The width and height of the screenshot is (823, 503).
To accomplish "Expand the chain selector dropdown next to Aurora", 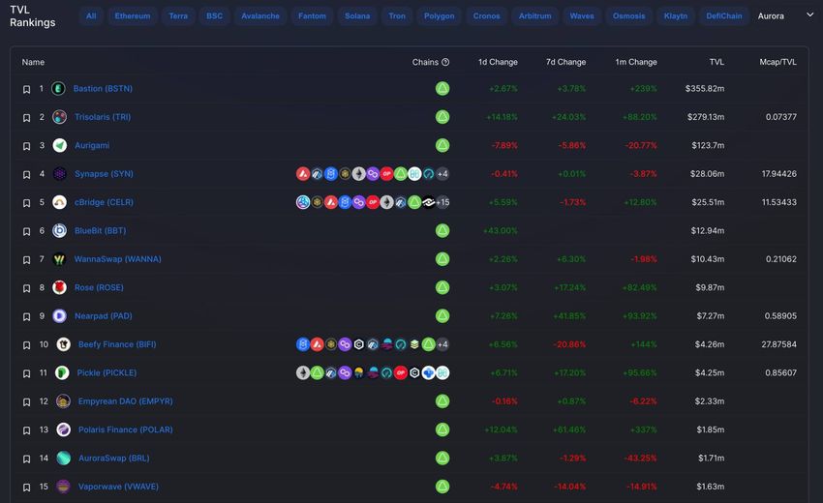I will (809, 15).
